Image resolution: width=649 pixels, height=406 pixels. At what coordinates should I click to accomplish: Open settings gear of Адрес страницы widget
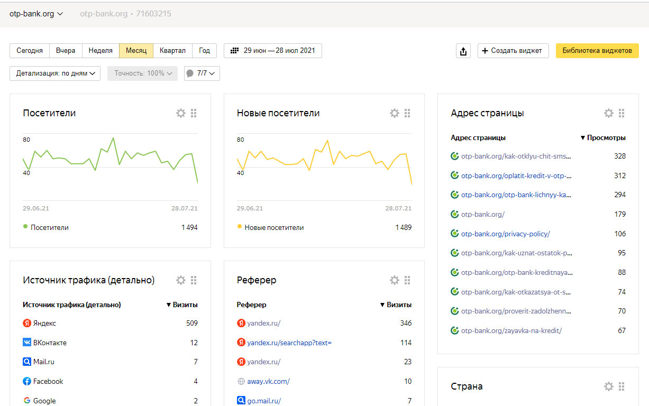coord(609,113)
